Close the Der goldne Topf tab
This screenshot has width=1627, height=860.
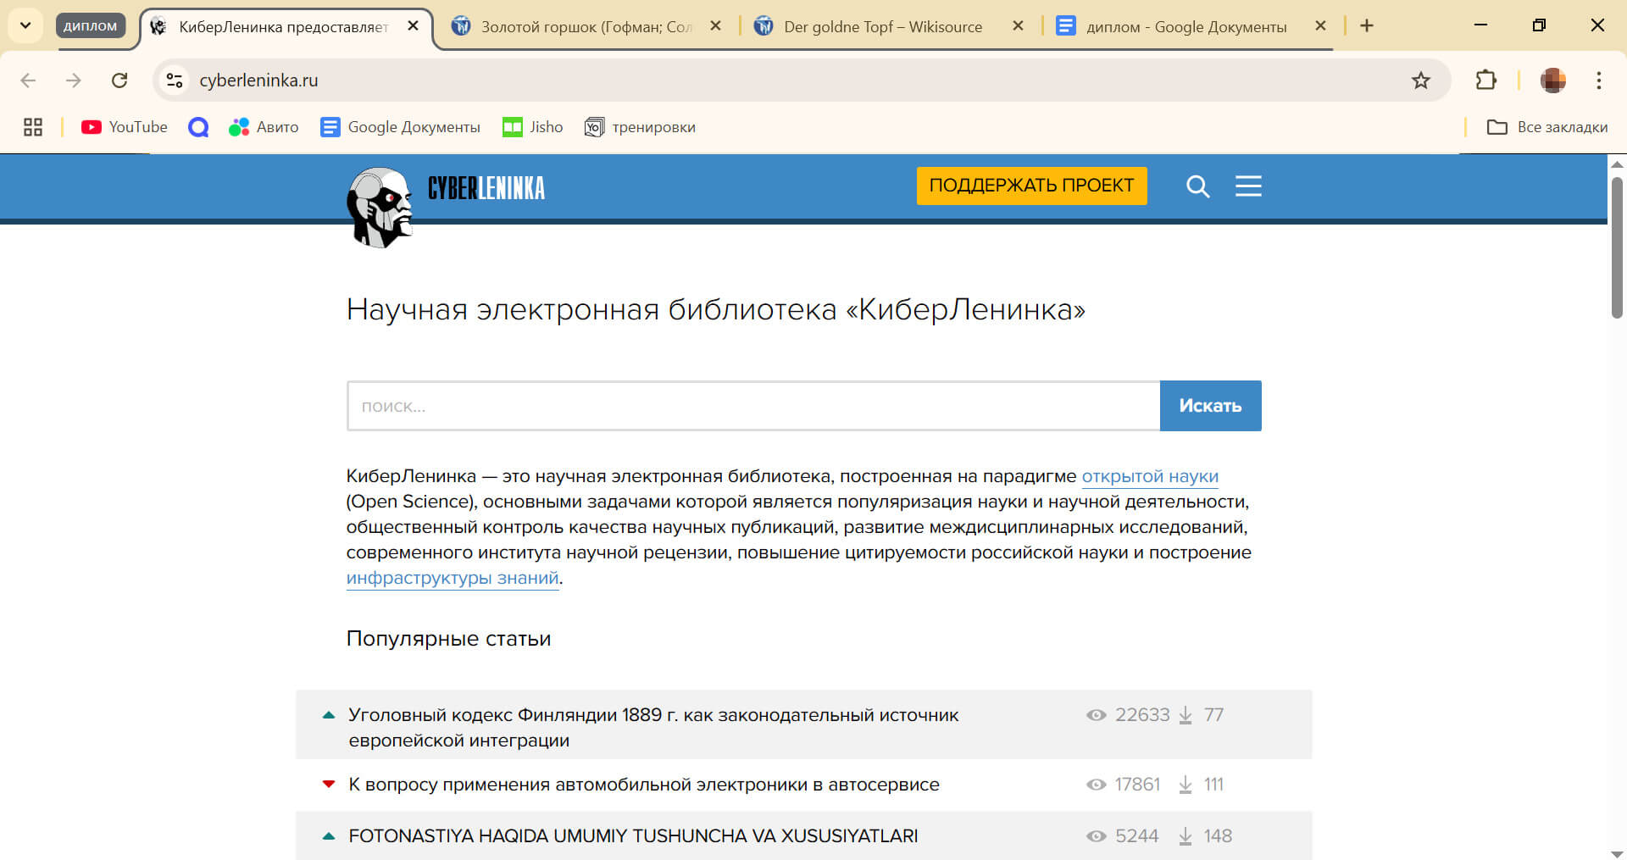[x=1018, y=26]
